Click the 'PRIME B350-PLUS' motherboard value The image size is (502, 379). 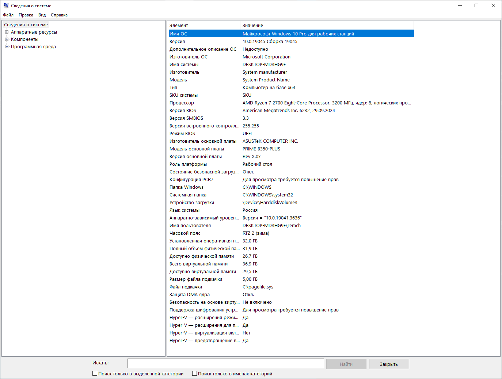tap(261, 149)
